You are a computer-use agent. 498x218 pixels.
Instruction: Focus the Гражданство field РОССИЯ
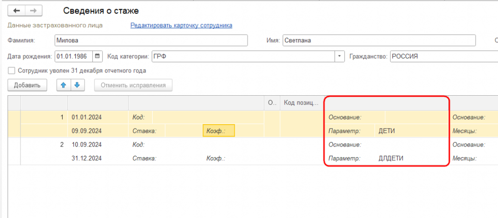pyautogui.click(x=444, y=56)
